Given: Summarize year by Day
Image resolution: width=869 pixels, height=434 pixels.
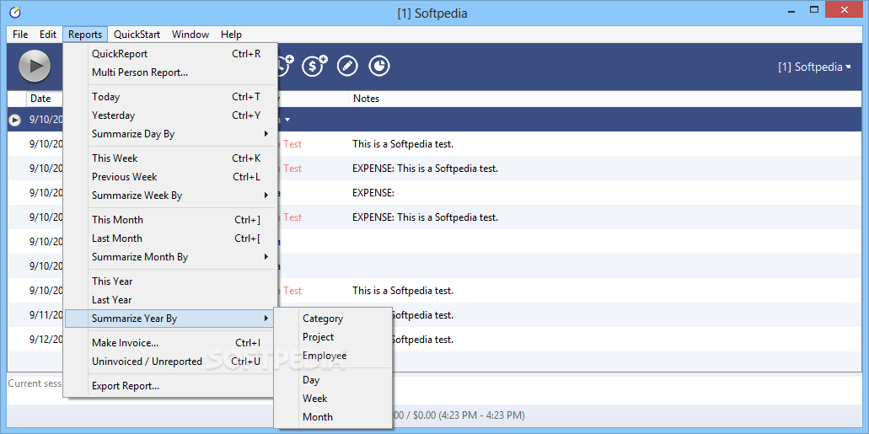Looking at the screenshot, I should click(x=334, y=380).
